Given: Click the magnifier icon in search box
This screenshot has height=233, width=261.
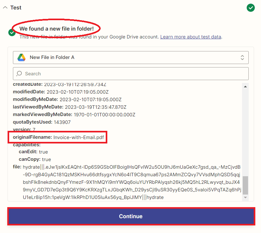Looking at the screenshot, I should pos(19,73).
